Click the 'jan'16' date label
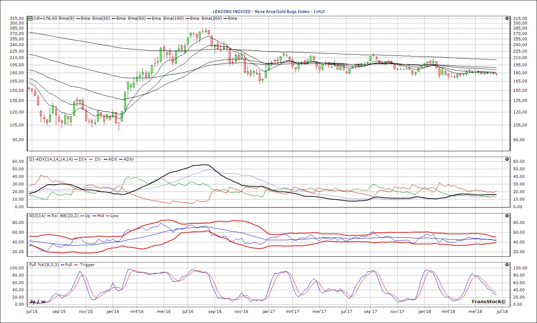The width and height of the screenshot is (537, 323). [x=113, y=311]
